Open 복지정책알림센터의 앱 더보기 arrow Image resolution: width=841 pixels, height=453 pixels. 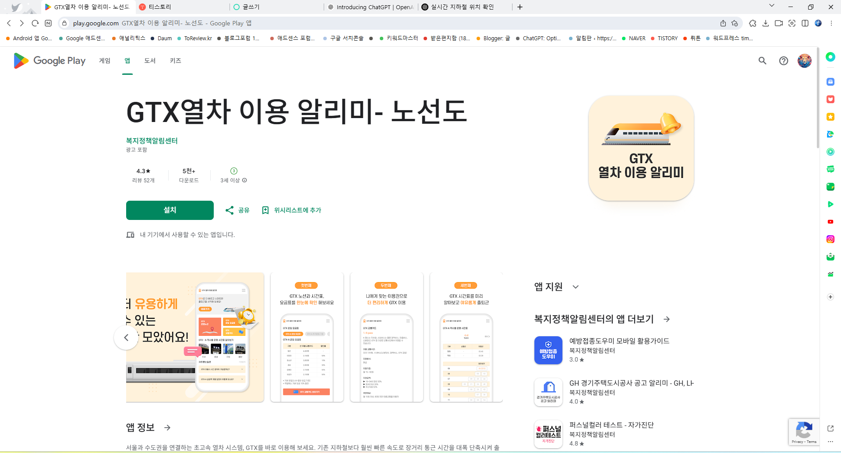(667, 319)
